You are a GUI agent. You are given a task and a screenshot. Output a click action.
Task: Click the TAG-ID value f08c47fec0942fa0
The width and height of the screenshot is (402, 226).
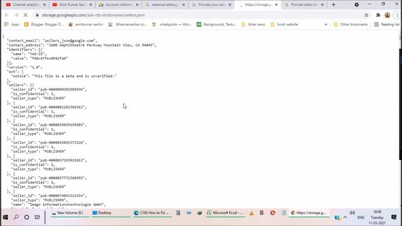(49, 58)
